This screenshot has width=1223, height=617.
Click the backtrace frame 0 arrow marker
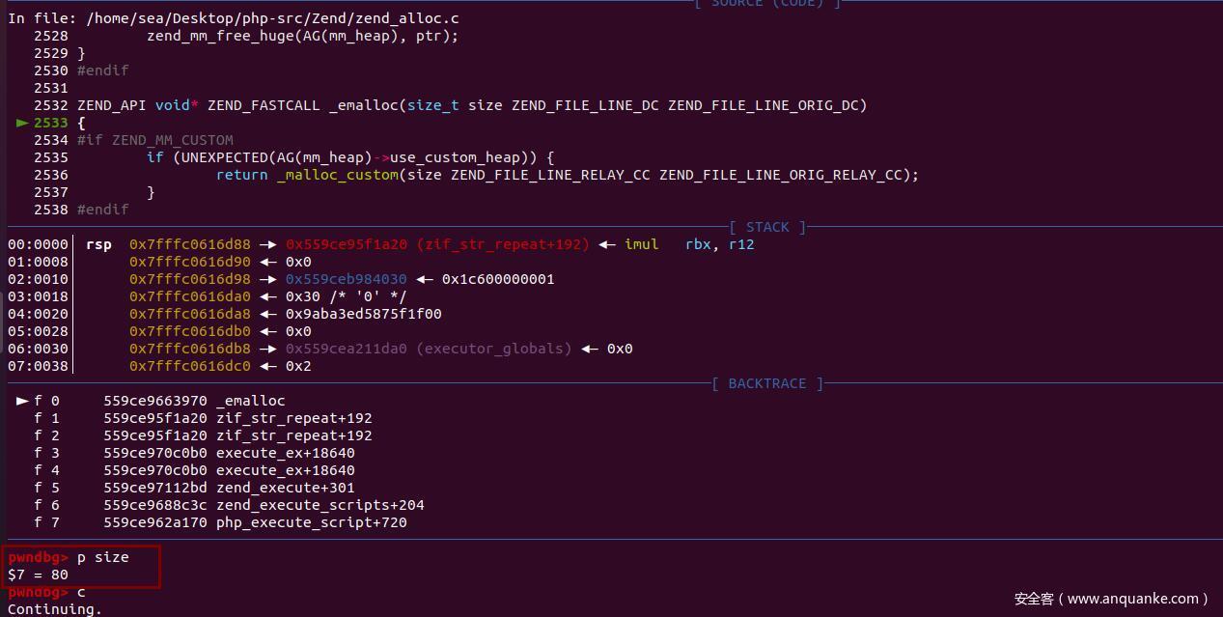pos(22,401)
